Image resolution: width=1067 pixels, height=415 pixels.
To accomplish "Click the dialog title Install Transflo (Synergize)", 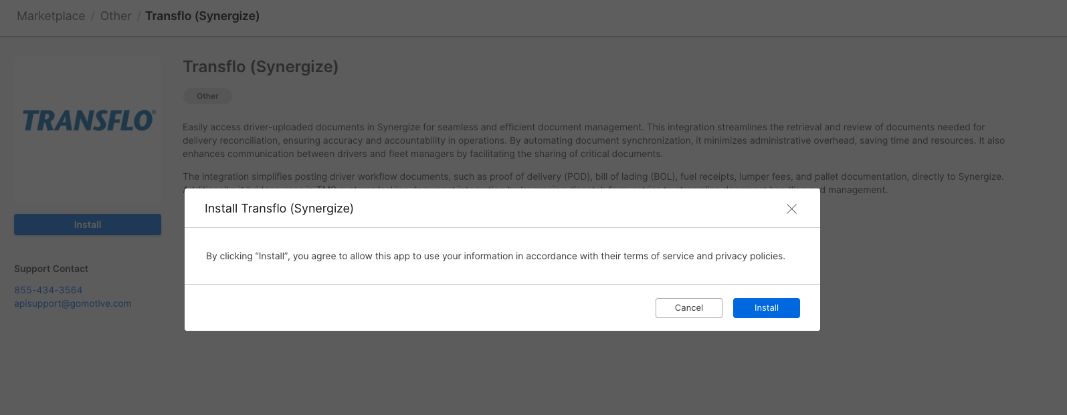I will click(x=279, y=209).
